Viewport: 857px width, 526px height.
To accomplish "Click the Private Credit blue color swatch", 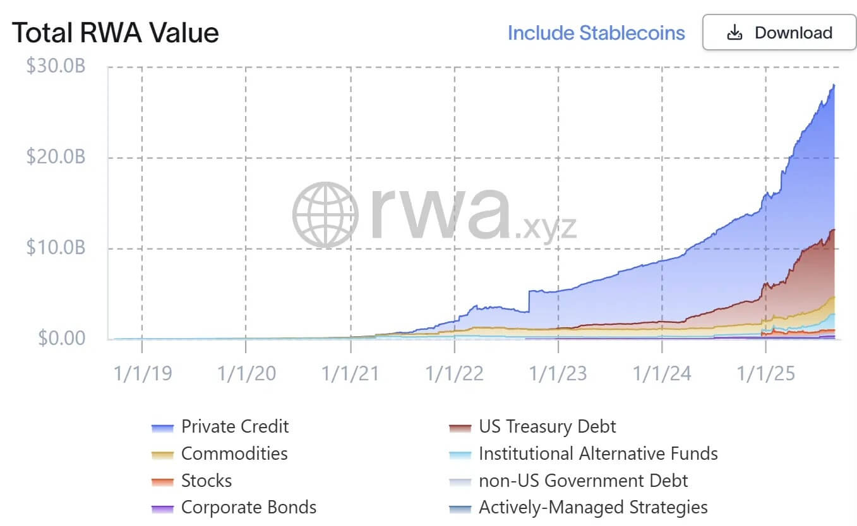I will tap(163, 428).
